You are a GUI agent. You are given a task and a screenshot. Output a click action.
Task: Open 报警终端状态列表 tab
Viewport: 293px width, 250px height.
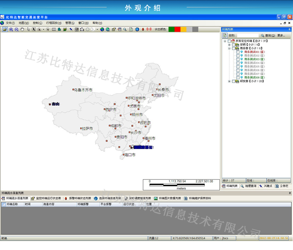click(x=78, y=198)
